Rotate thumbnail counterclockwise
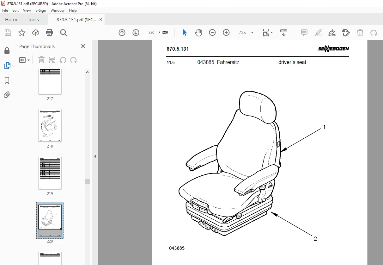Screen dimensions: 383x265 pyautogui.click(x=63, y=60)
